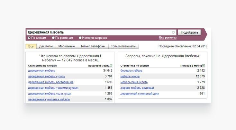Switch to the 'Только телефоны' tab
Viewport: 236px width, 130px height.
(93, 46)
